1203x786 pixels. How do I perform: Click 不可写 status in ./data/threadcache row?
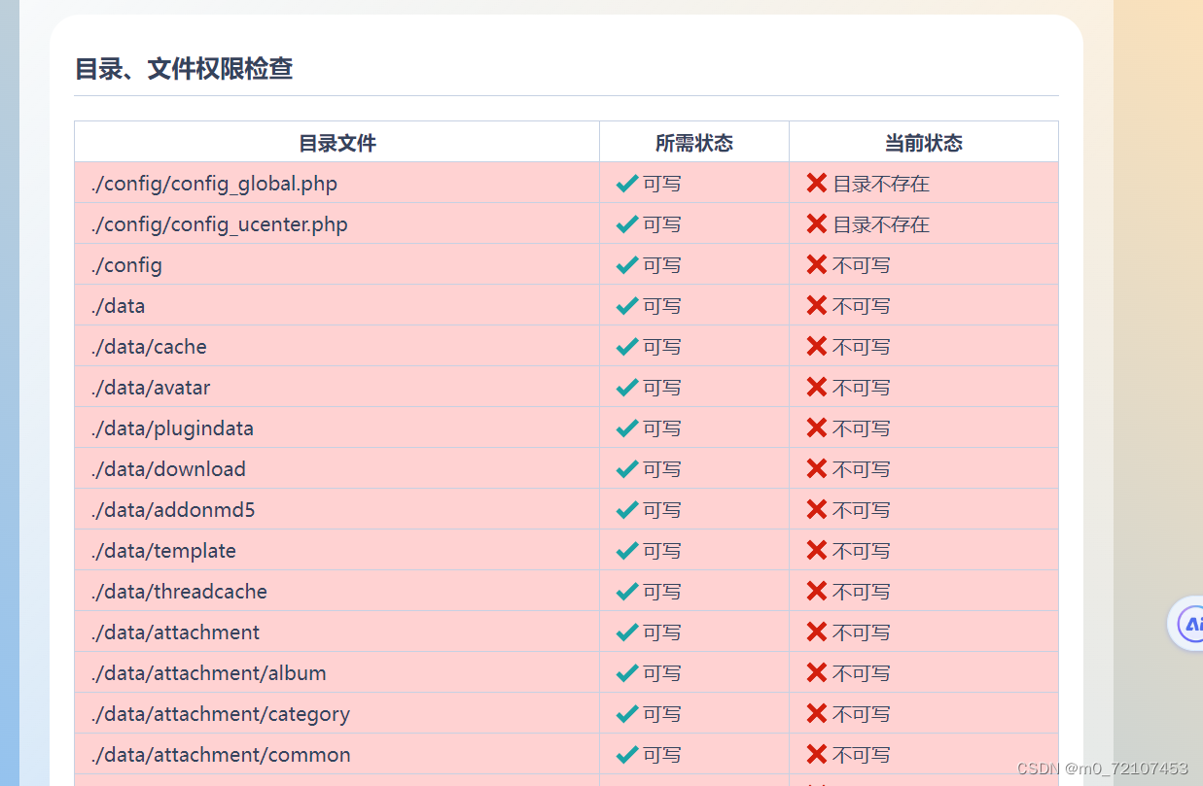click(862, 592)
